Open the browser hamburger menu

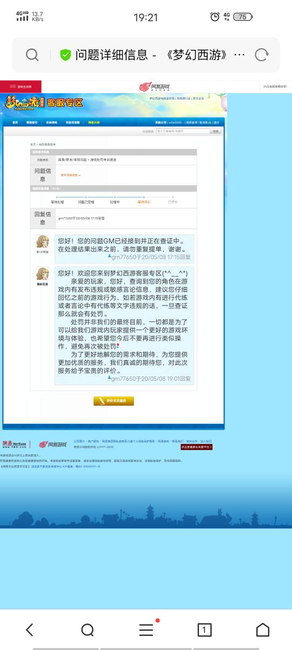pos(146,629)
